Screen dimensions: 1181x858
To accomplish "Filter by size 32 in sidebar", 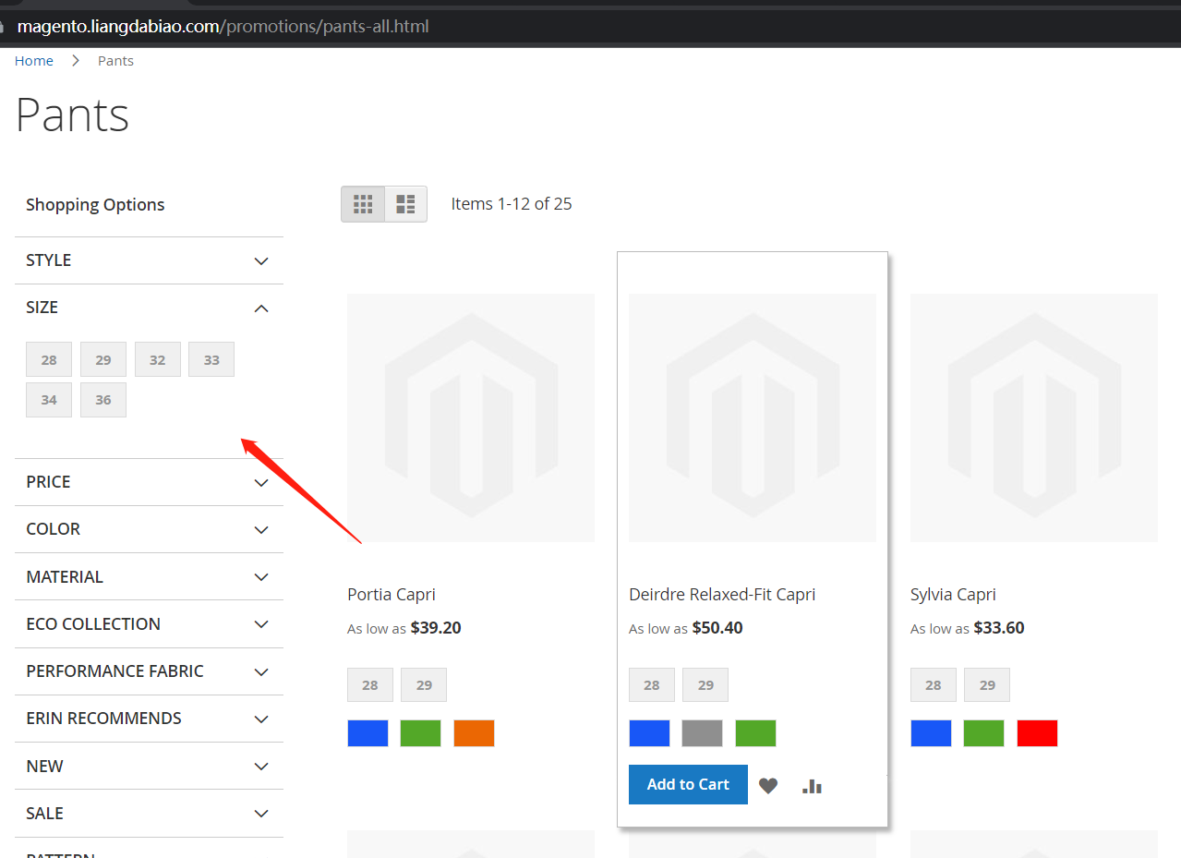I will pos(158,359).
